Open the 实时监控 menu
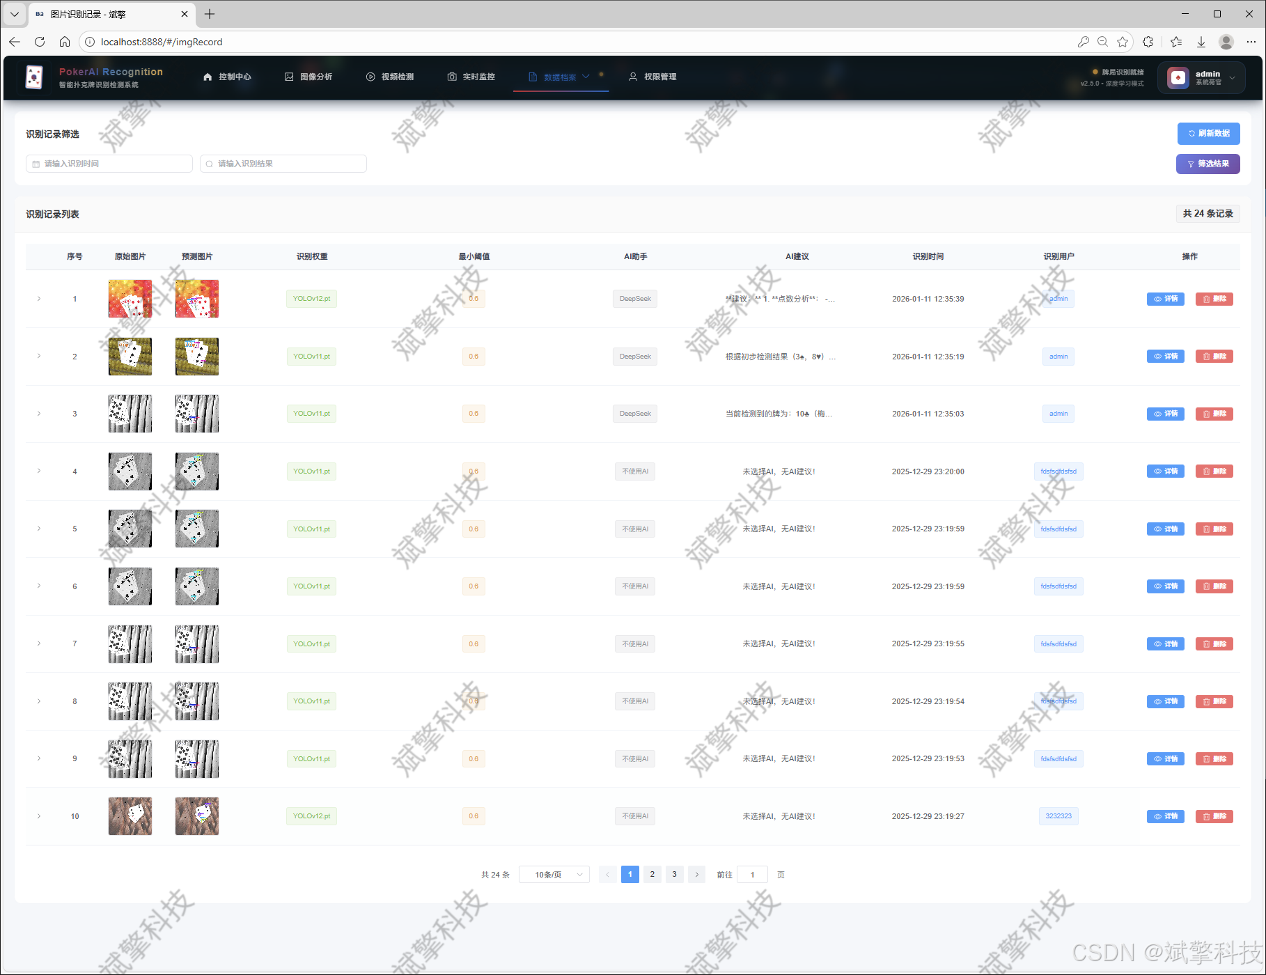Image resolution: width=1266 pixels, height=975 pixels. coord(471,77)
